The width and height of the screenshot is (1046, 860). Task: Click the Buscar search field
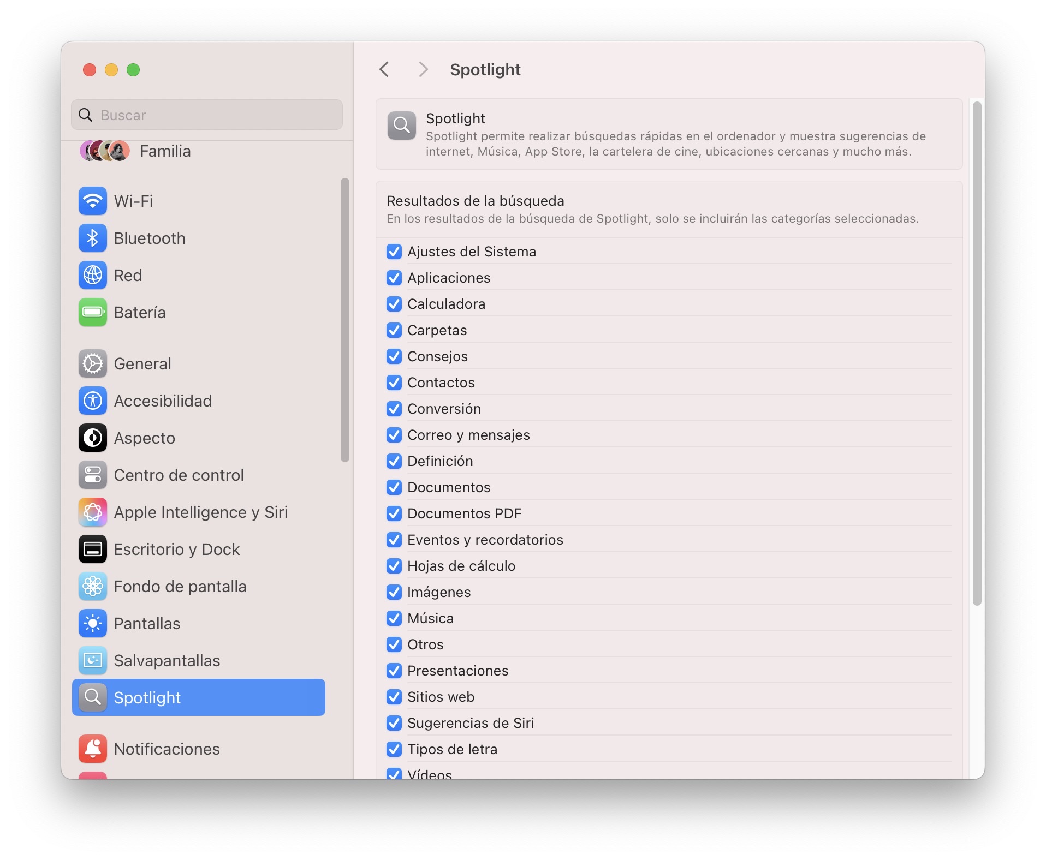207,115
